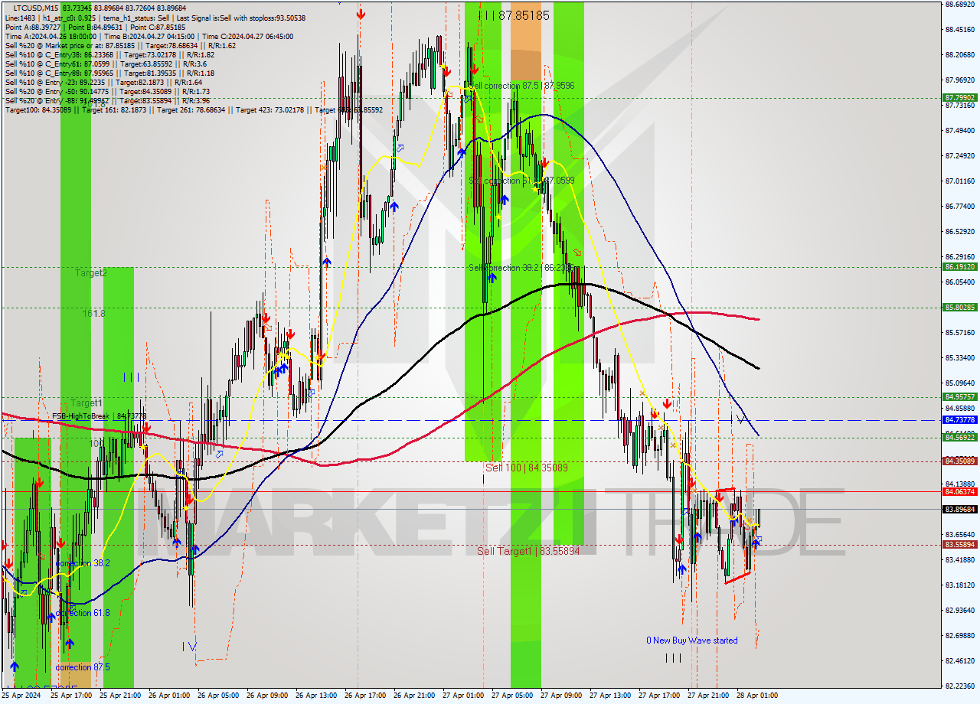980x704 pixels.
Task: Click the 'Target2' label
Action: pos(91,272)
